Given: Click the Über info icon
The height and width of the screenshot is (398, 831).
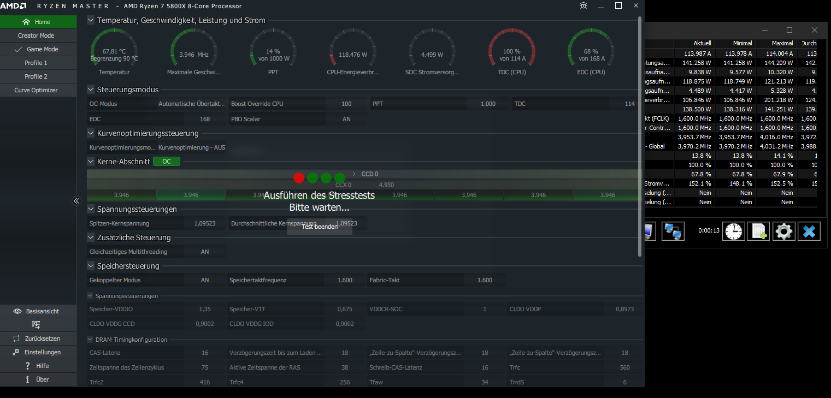Looking at the screenshot, I should [27, 379].
